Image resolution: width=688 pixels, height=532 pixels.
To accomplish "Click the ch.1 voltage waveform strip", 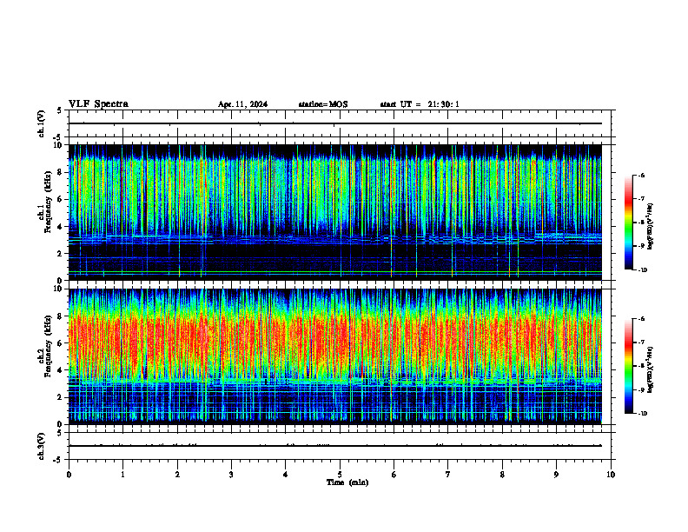I will point(340,123).
